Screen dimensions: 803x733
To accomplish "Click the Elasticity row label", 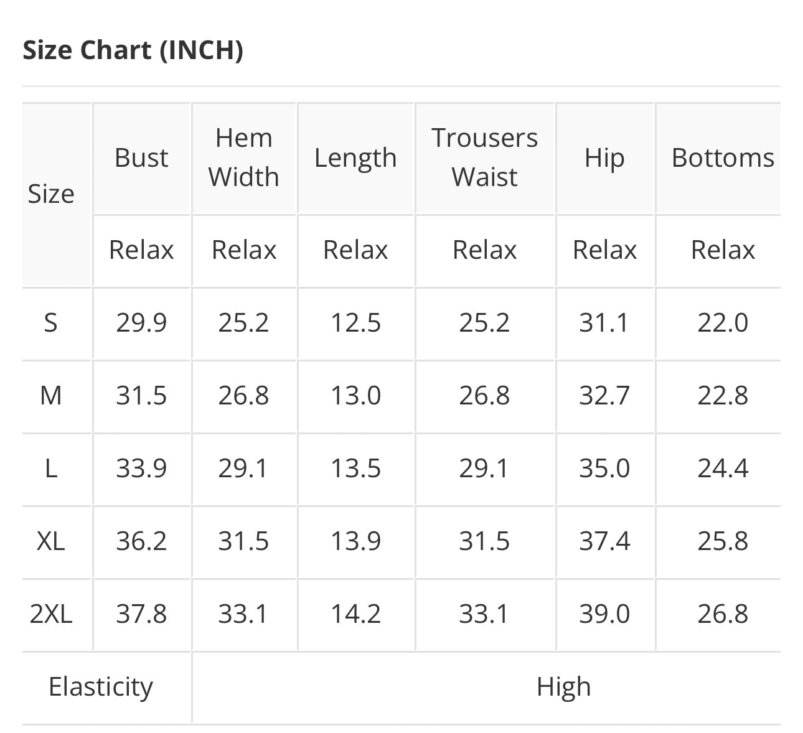I will tap(101, 687).
